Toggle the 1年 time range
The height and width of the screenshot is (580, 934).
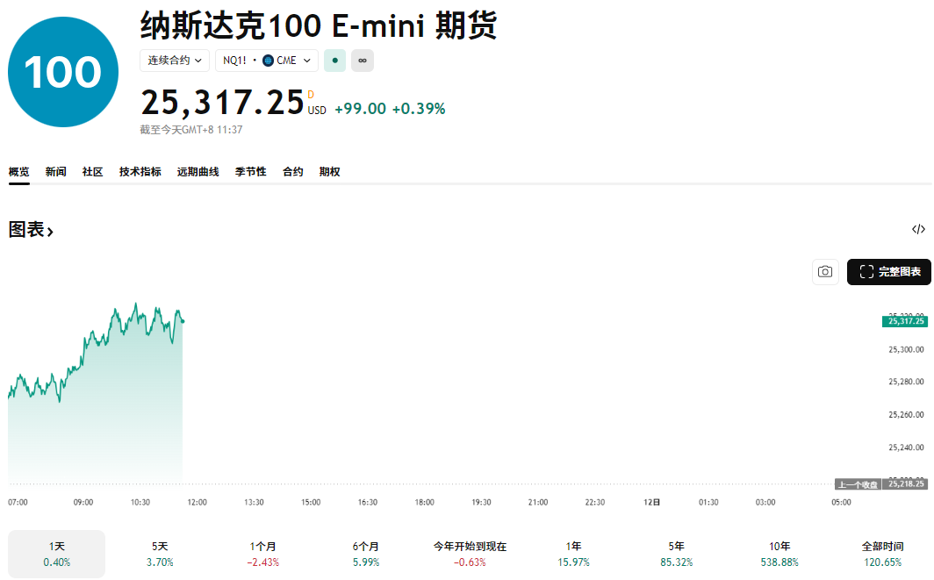[x=574, y=554]
